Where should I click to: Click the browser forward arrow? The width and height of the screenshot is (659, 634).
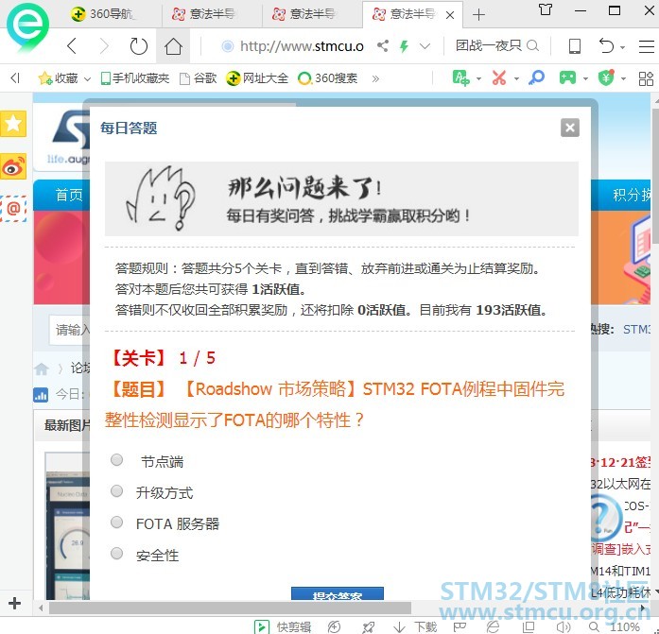(104, 45)
